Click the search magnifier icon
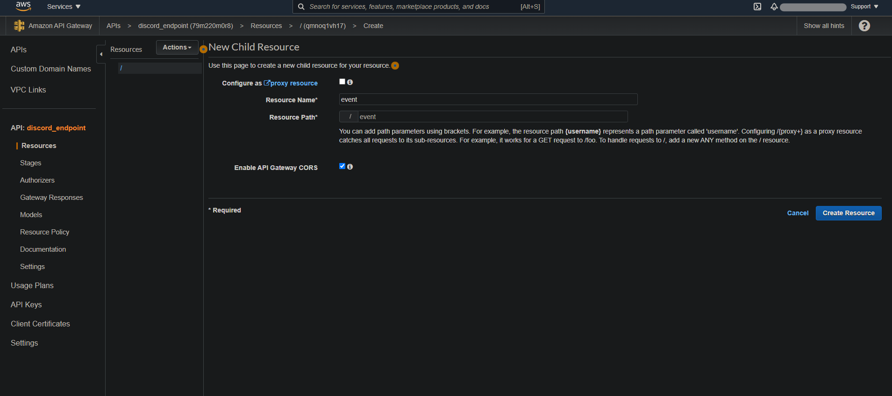 click(x=301, y=7)
